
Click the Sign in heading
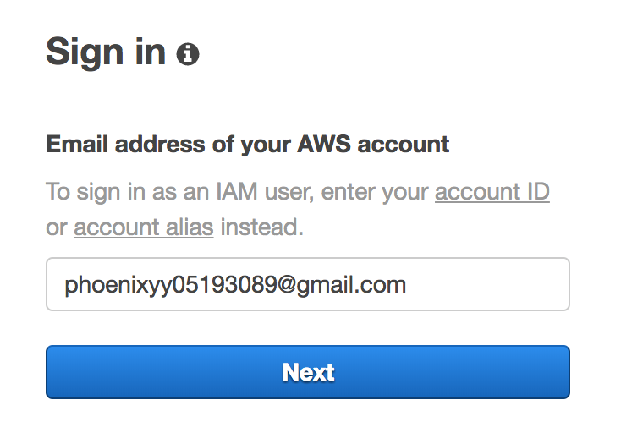click(x=105, y=52)
